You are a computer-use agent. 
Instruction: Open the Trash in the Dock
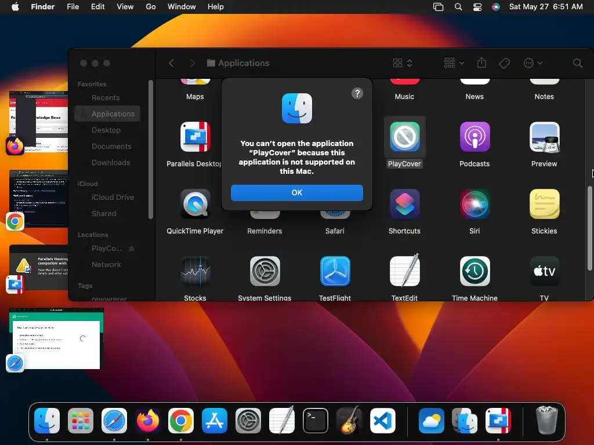546,420
